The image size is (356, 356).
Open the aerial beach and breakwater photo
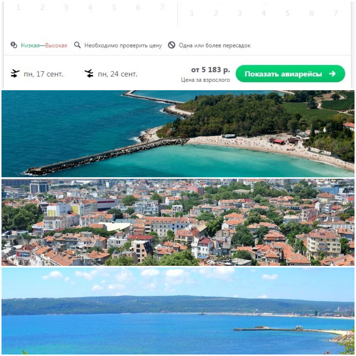(178, 133)
